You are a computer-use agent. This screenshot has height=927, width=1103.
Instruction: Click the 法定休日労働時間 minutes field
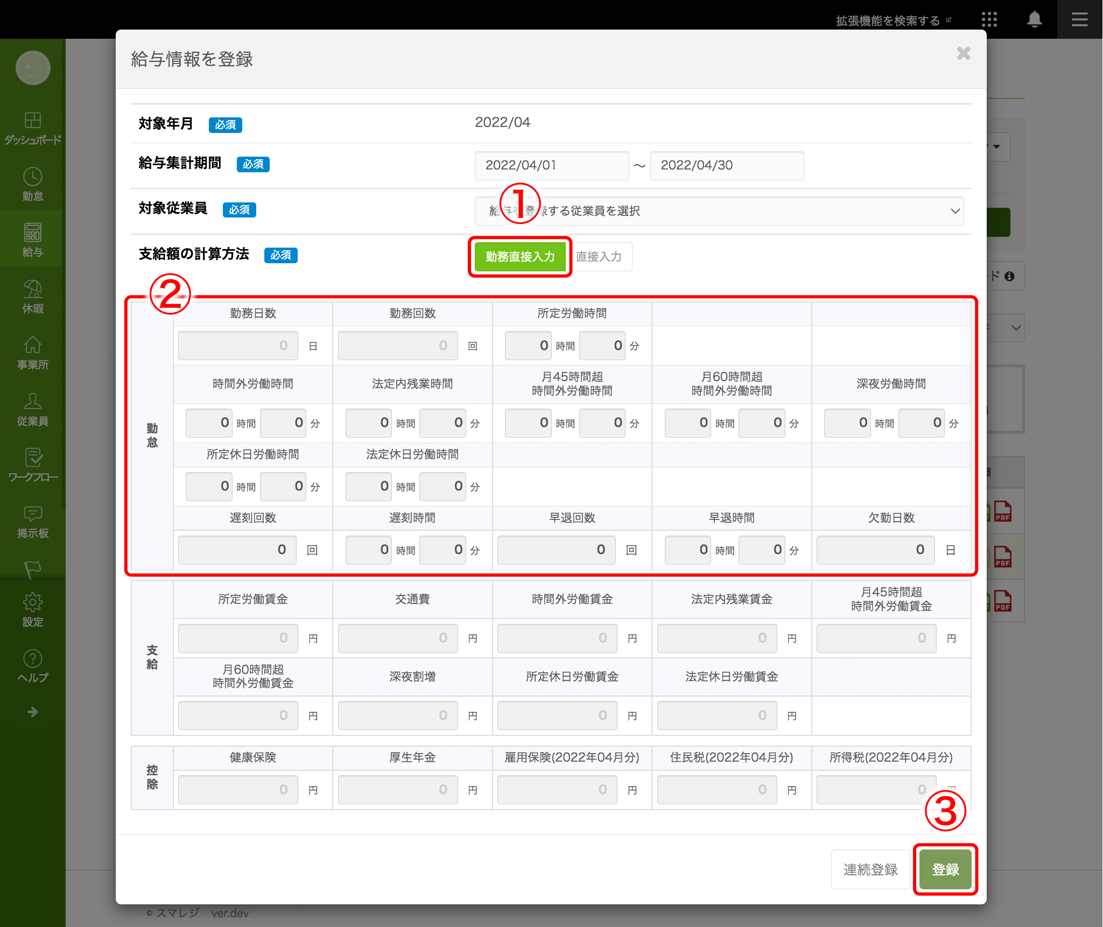442,487
